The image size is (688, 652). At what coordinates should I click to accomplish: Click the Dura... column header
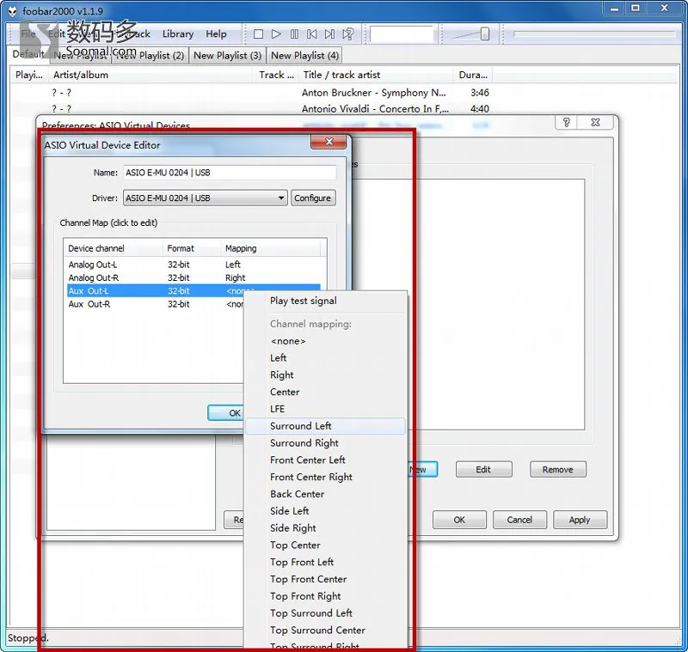(x=473, y=75)
